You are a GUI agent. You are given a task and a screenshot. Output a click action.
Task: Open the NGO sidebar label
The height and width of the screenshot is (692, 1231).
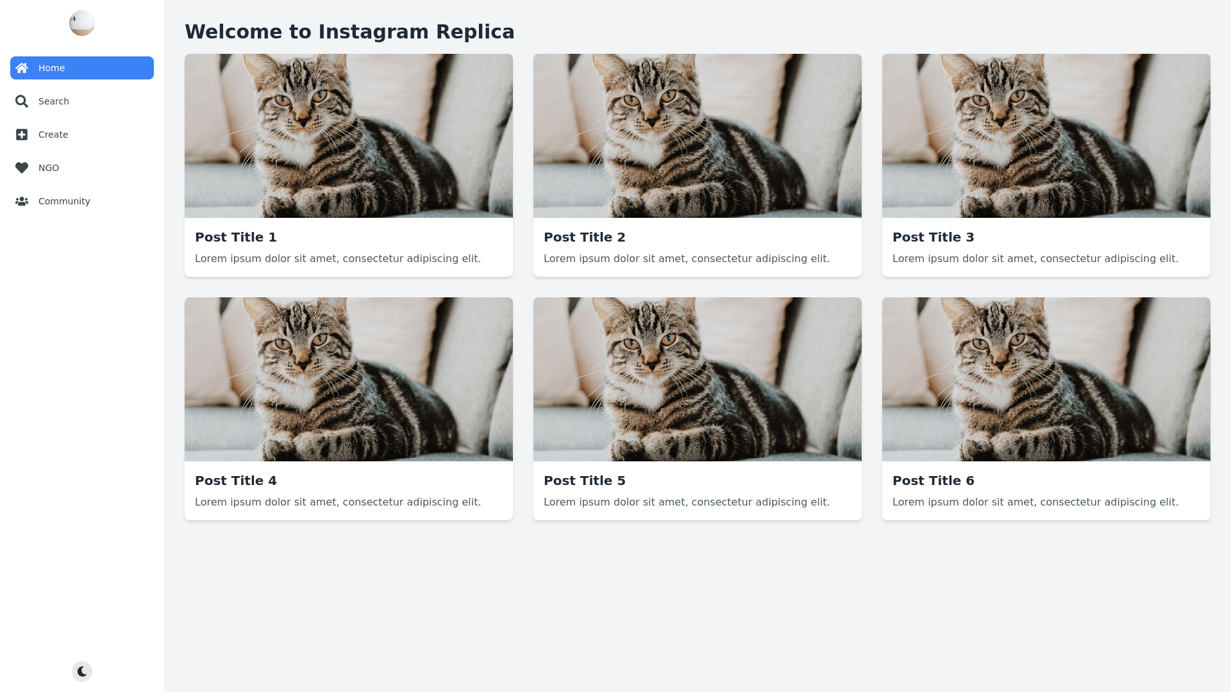pyautogui.click(x=49, y=168)
